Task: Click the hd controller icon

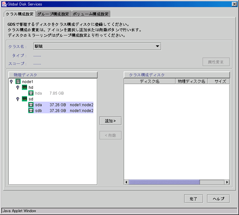Action: click(24, 87)
